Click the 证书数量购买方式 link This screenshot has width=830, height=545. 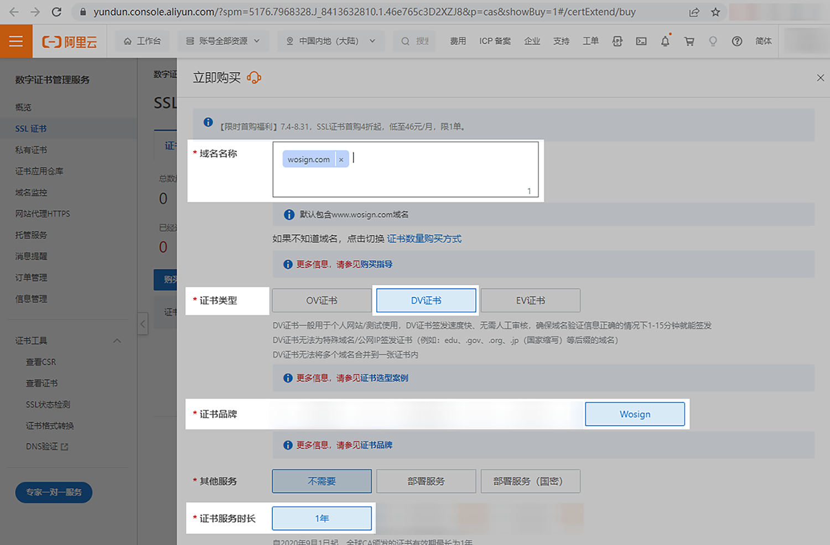click(x=424, y=239)
